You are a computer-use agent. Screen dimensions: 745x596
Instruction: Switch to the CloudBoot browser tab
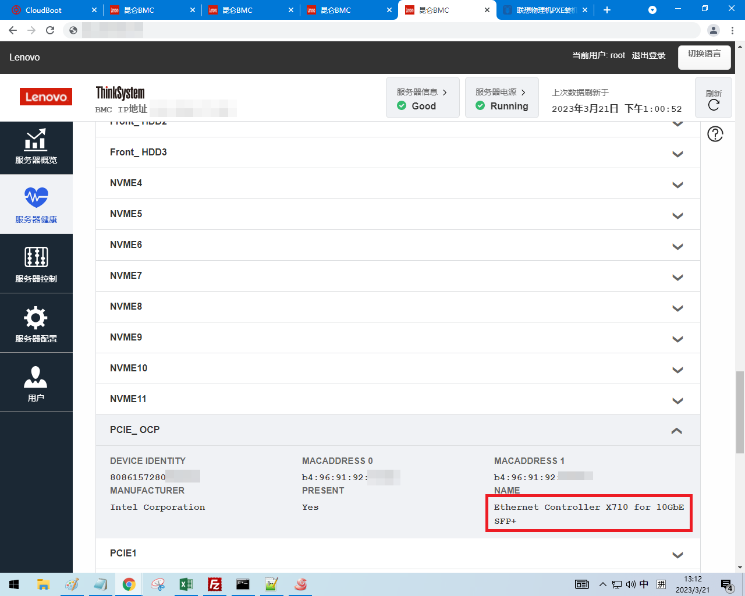tap(49, 10)
